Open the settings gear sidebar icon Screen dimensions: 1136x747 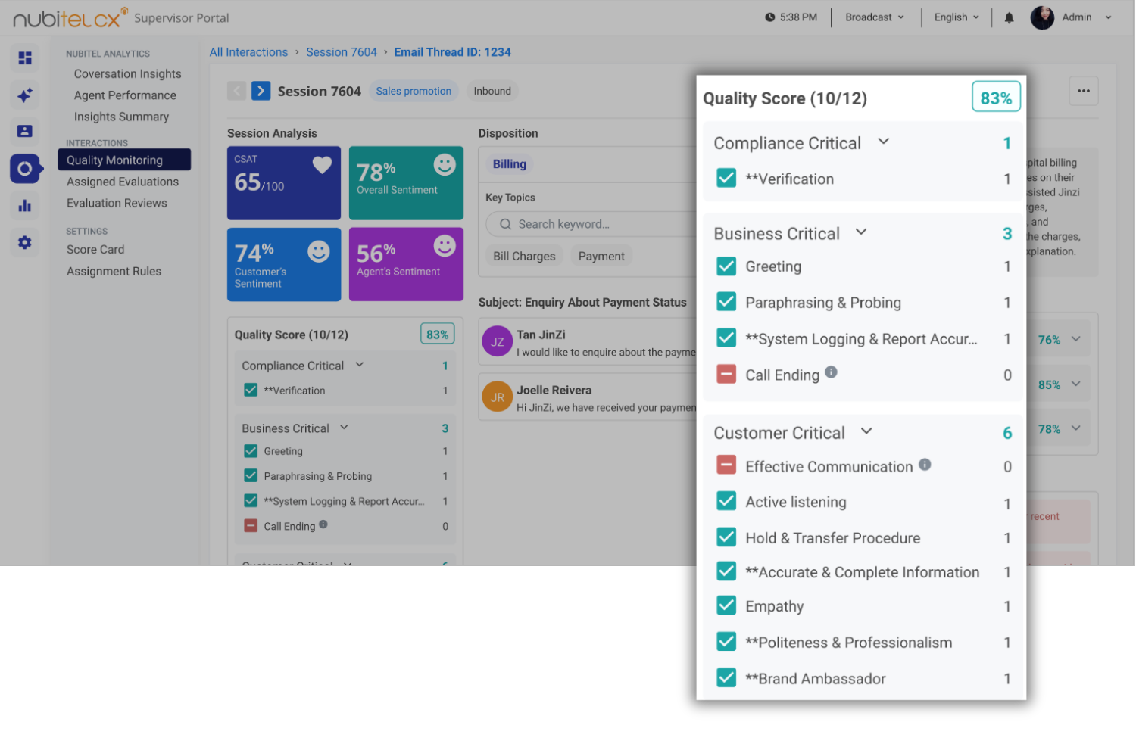coord(25,242)
